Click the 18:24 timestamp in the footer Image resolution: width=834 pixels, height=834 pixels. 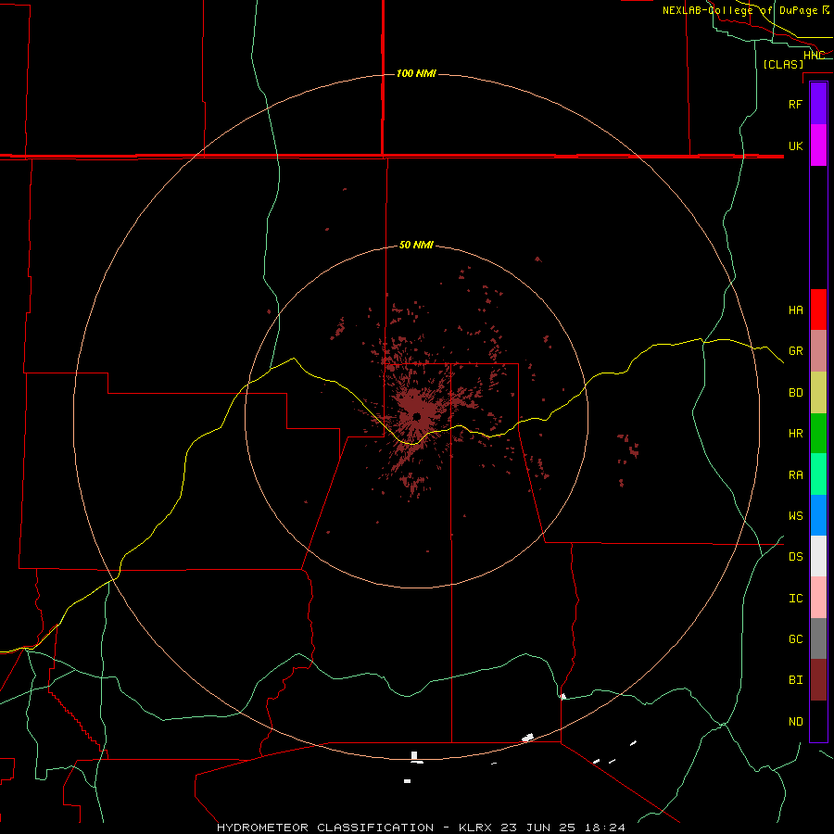[604, 828]
